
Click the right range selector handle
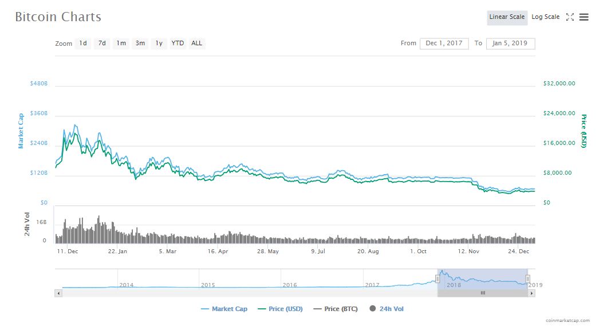click(527, 279)
